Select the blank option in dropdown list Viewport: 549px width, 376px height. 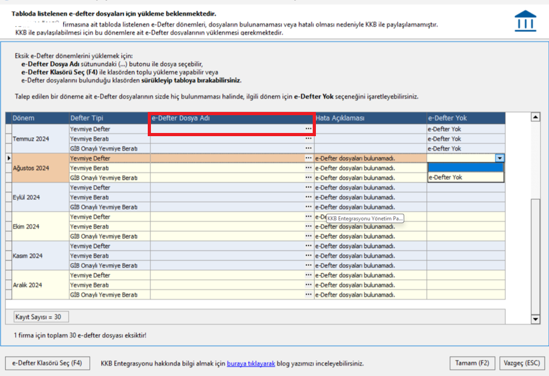tap(466, 167)
